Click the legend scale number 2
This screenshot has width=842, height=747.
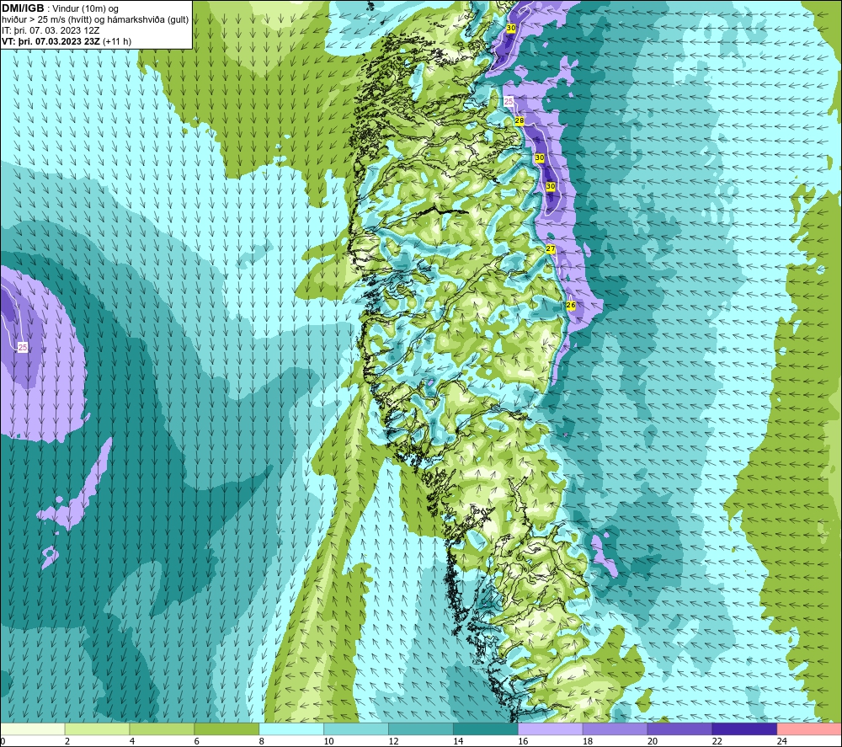click(67, 741)
